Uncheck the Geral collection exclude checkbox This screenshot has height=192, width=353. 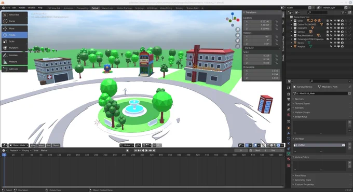coord(328,21)
